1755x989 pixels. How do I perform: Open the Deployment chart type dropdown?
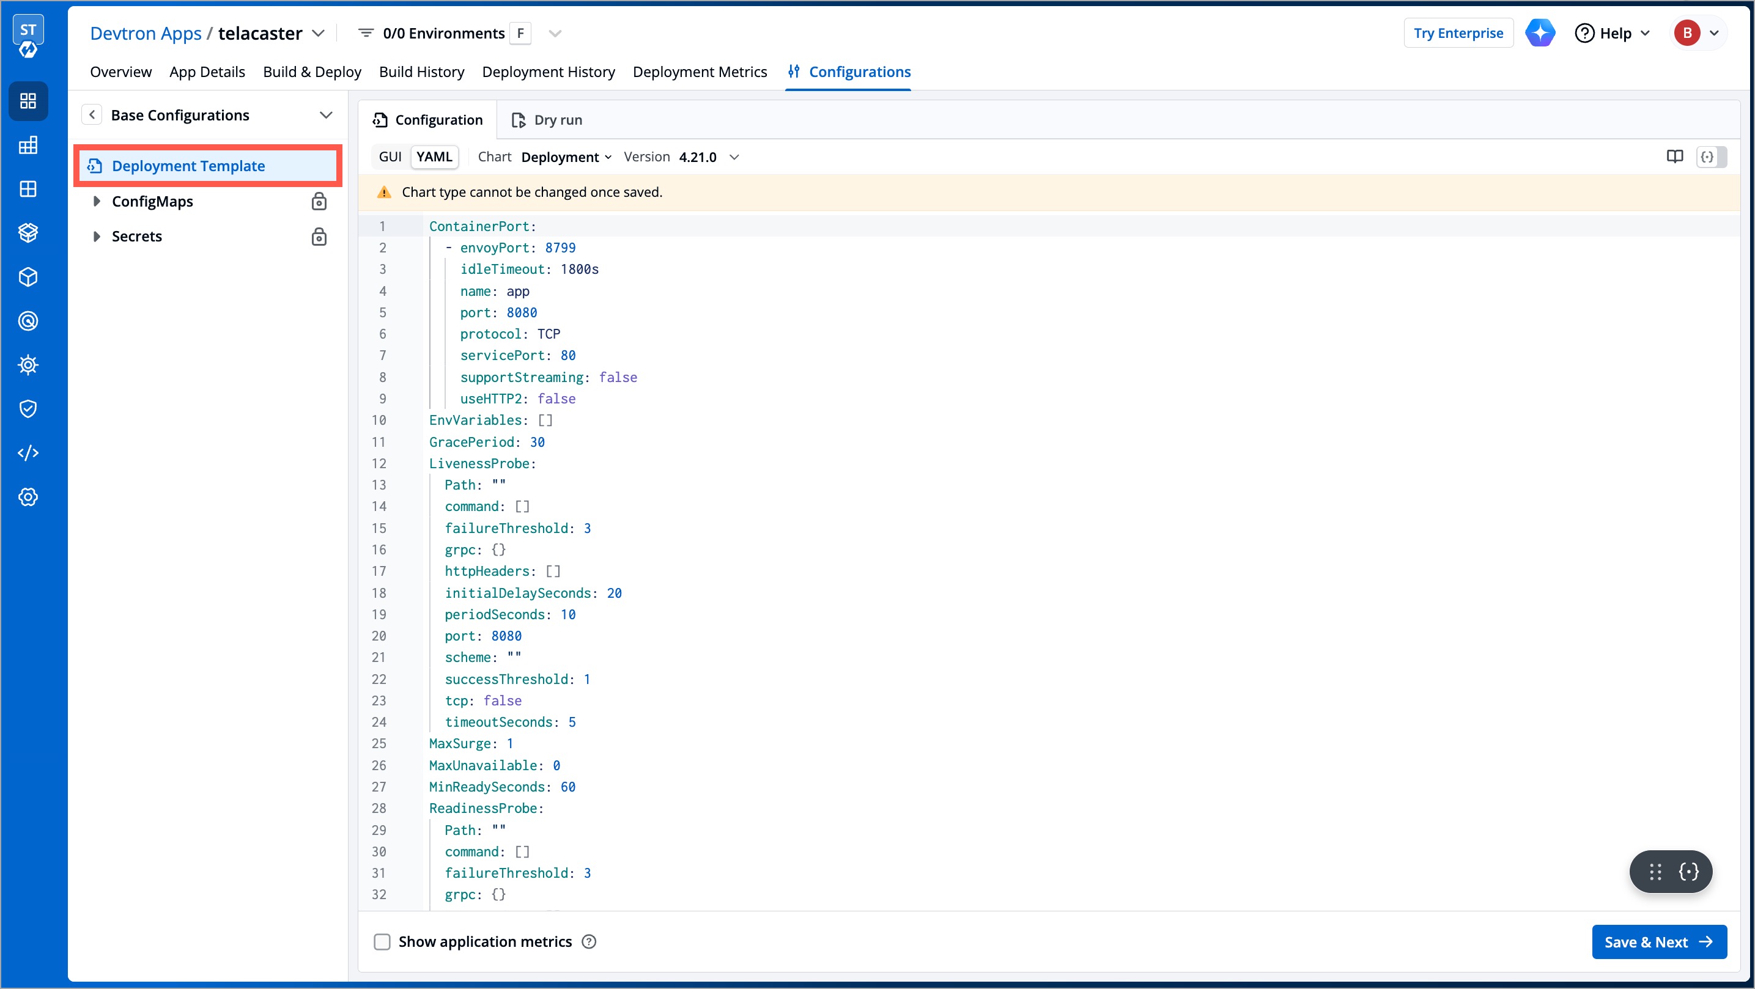click(x=566, y=156)
